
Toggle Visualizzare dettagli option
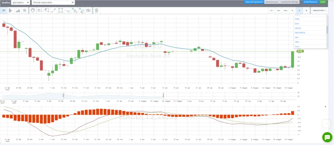(289, 2)
